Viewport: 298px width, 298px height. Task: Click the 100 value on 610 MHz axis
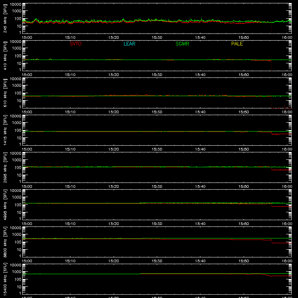tap(18, 93)
